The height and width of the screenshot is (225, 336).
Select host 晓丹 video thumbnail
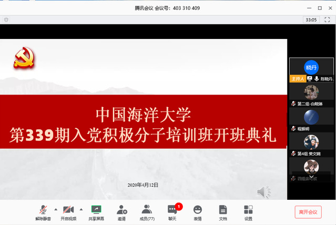(311, 67)
